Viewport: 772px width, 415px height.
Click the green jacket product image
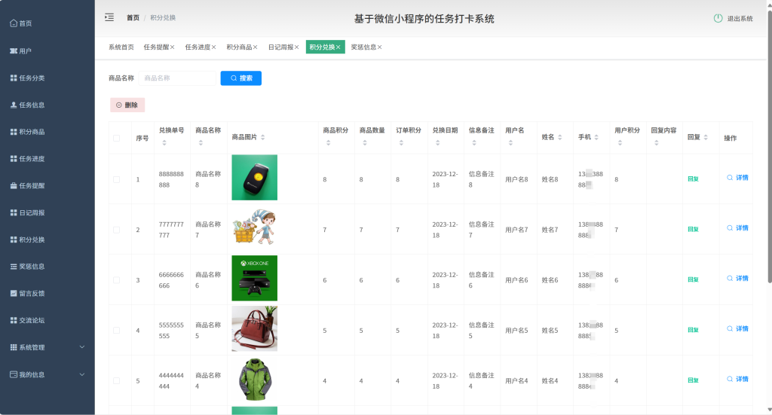255,379
